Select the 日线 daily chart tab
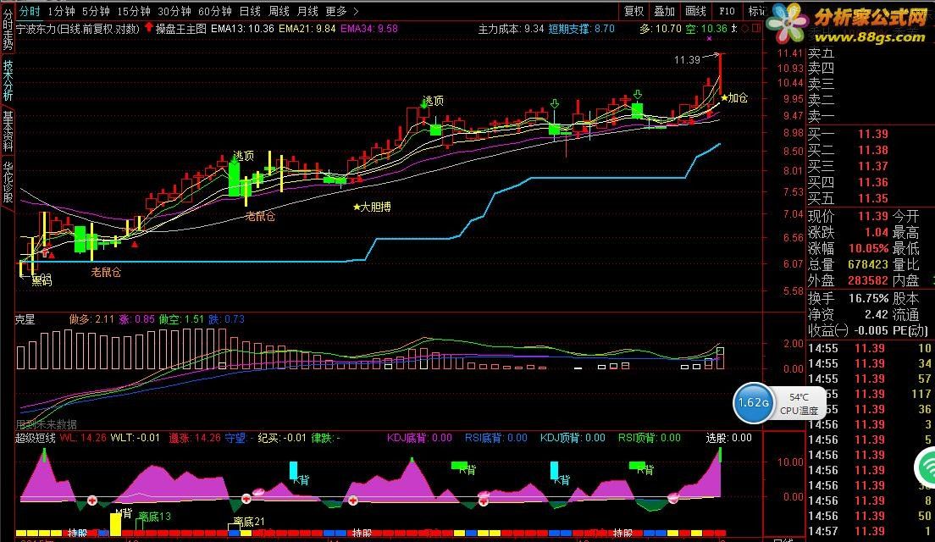This screenshot has height=542, width=935. click(250, 11)
